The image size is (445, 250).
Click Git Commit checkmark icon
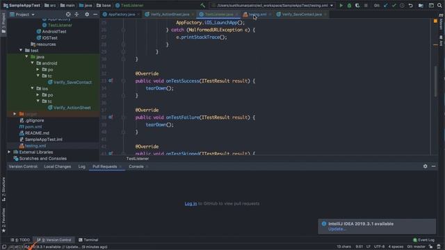(x=394, y=6)
